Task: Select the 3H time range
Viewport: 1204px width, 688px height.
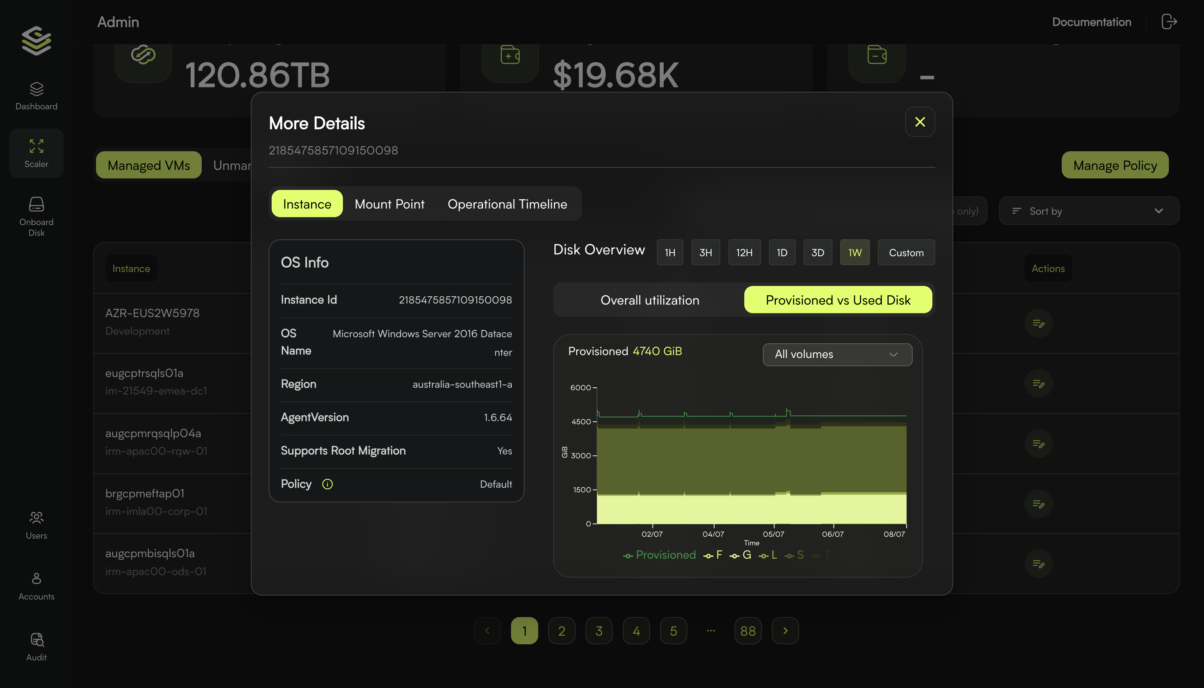Action: pyautogui.click(x=706, y=252)
